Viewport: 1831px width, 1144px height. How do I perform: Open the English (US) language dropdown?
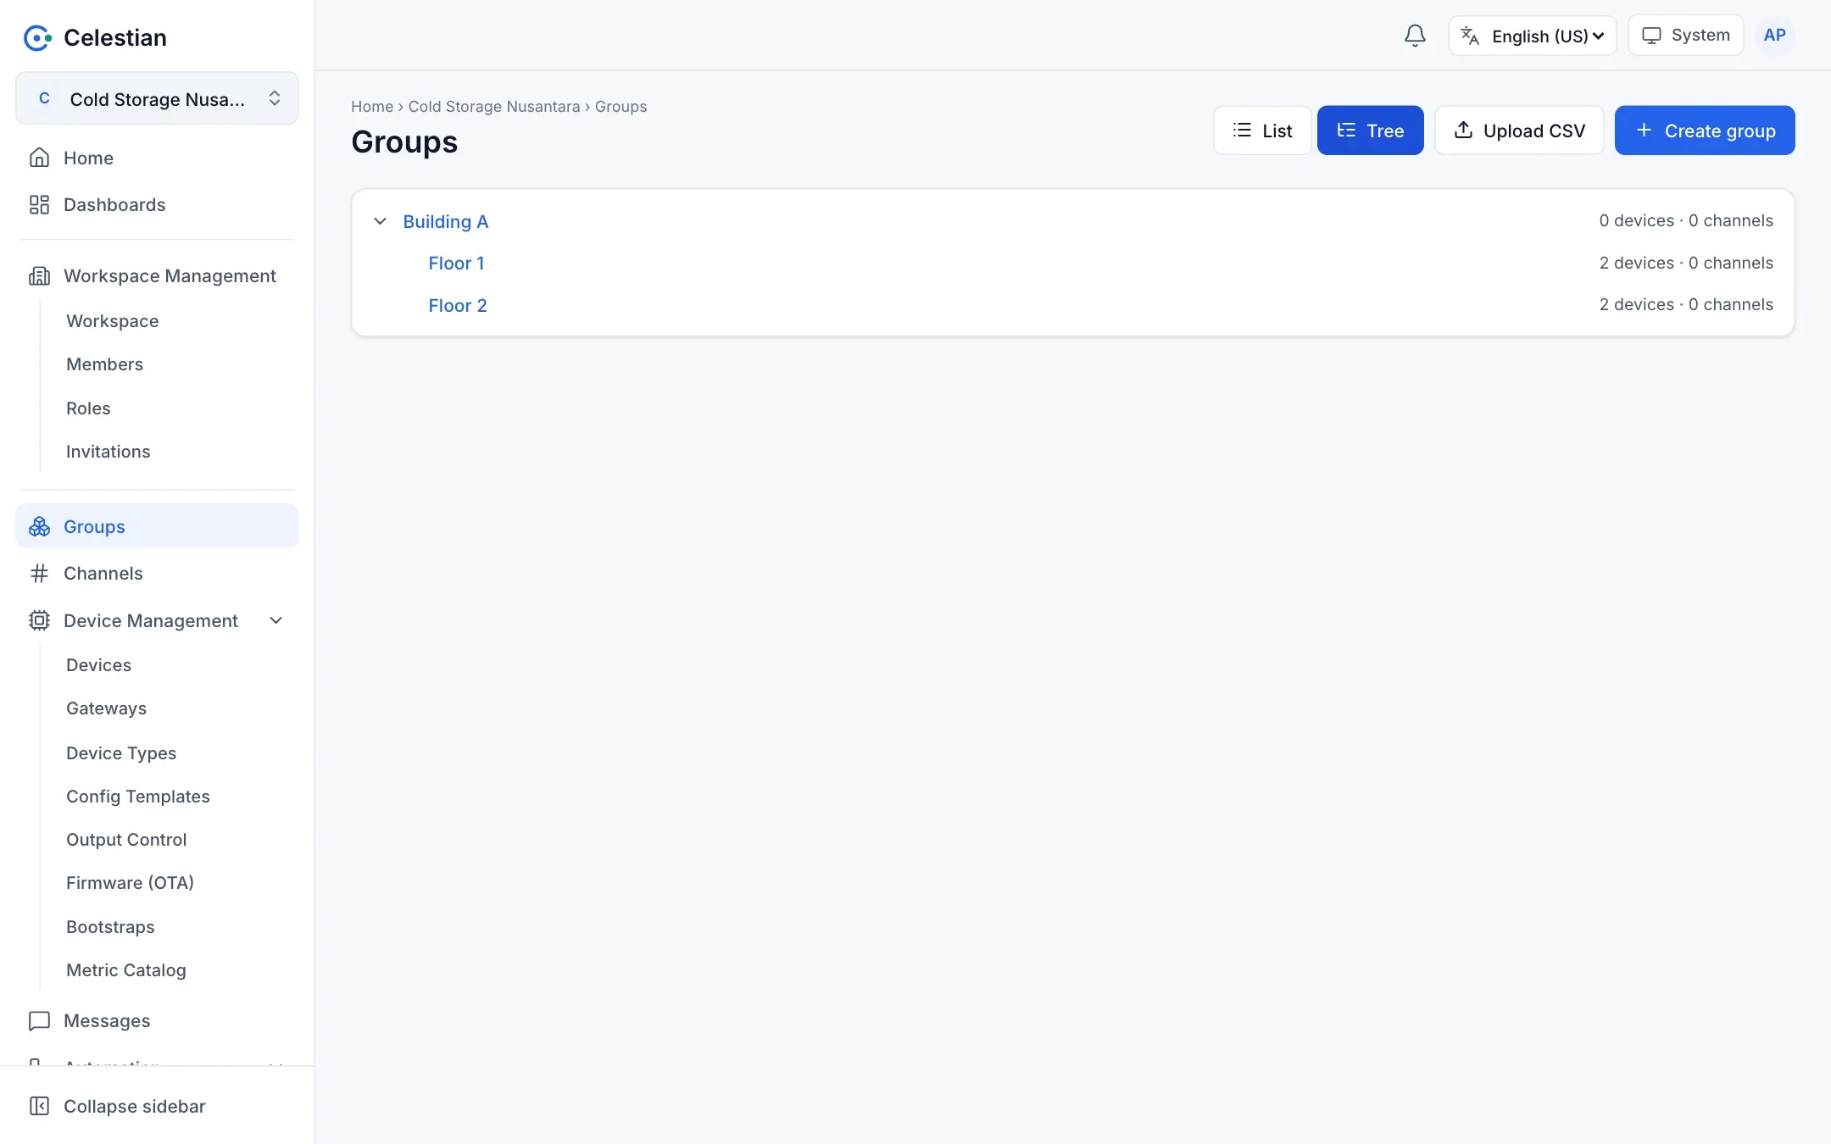1533,36
